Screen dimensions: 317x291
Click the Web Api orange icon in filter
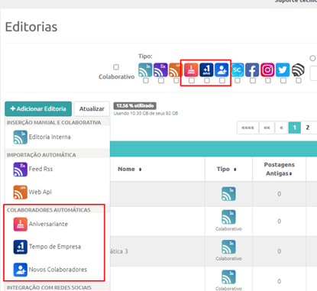click(x=175, y=70)
